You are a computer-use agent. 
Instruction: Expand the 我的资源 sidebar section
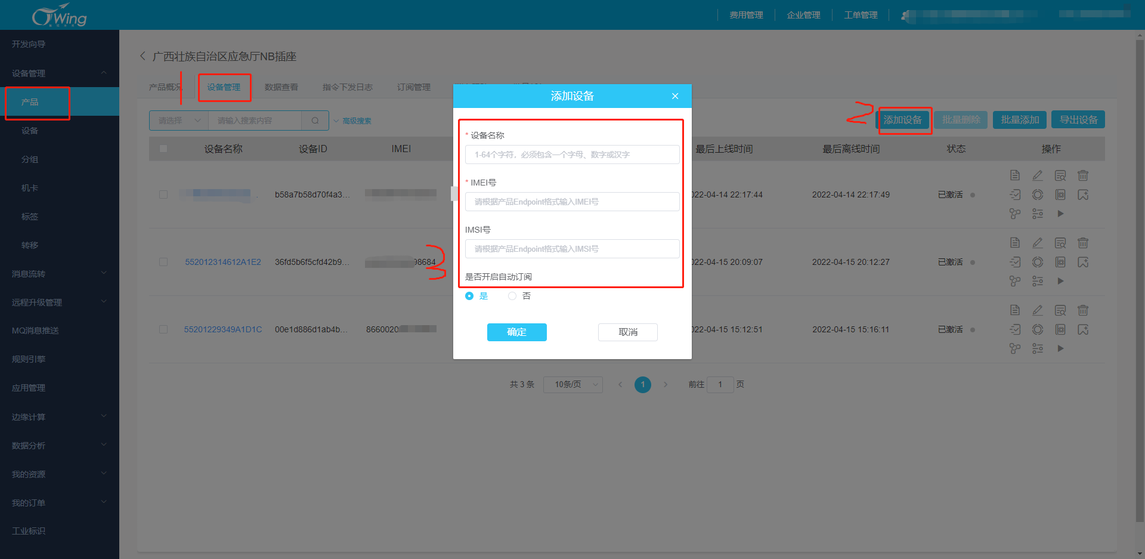coord(60,474)
